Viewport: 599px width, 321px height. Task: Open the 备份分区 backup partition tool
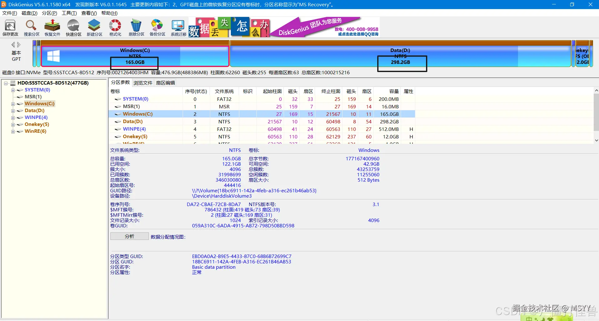point(157,28)
